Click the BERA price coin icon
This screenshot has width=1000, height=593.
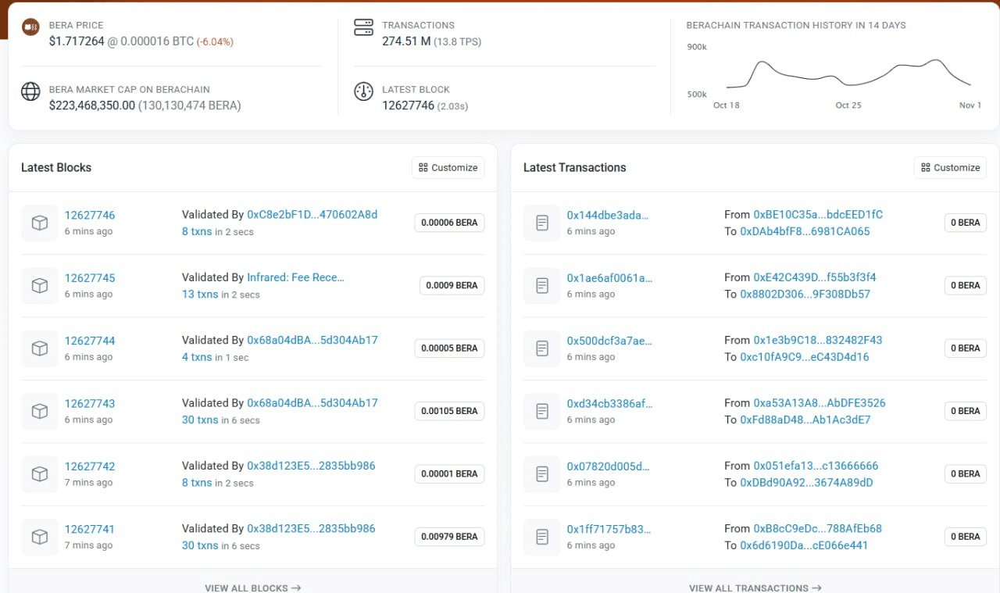click(x=30, y=27)
